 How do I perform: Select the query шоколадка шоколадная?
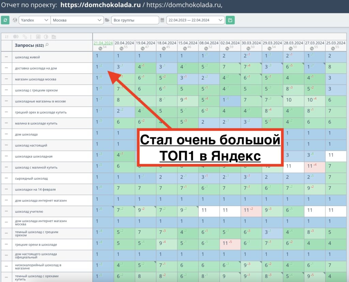coord(34,157)
